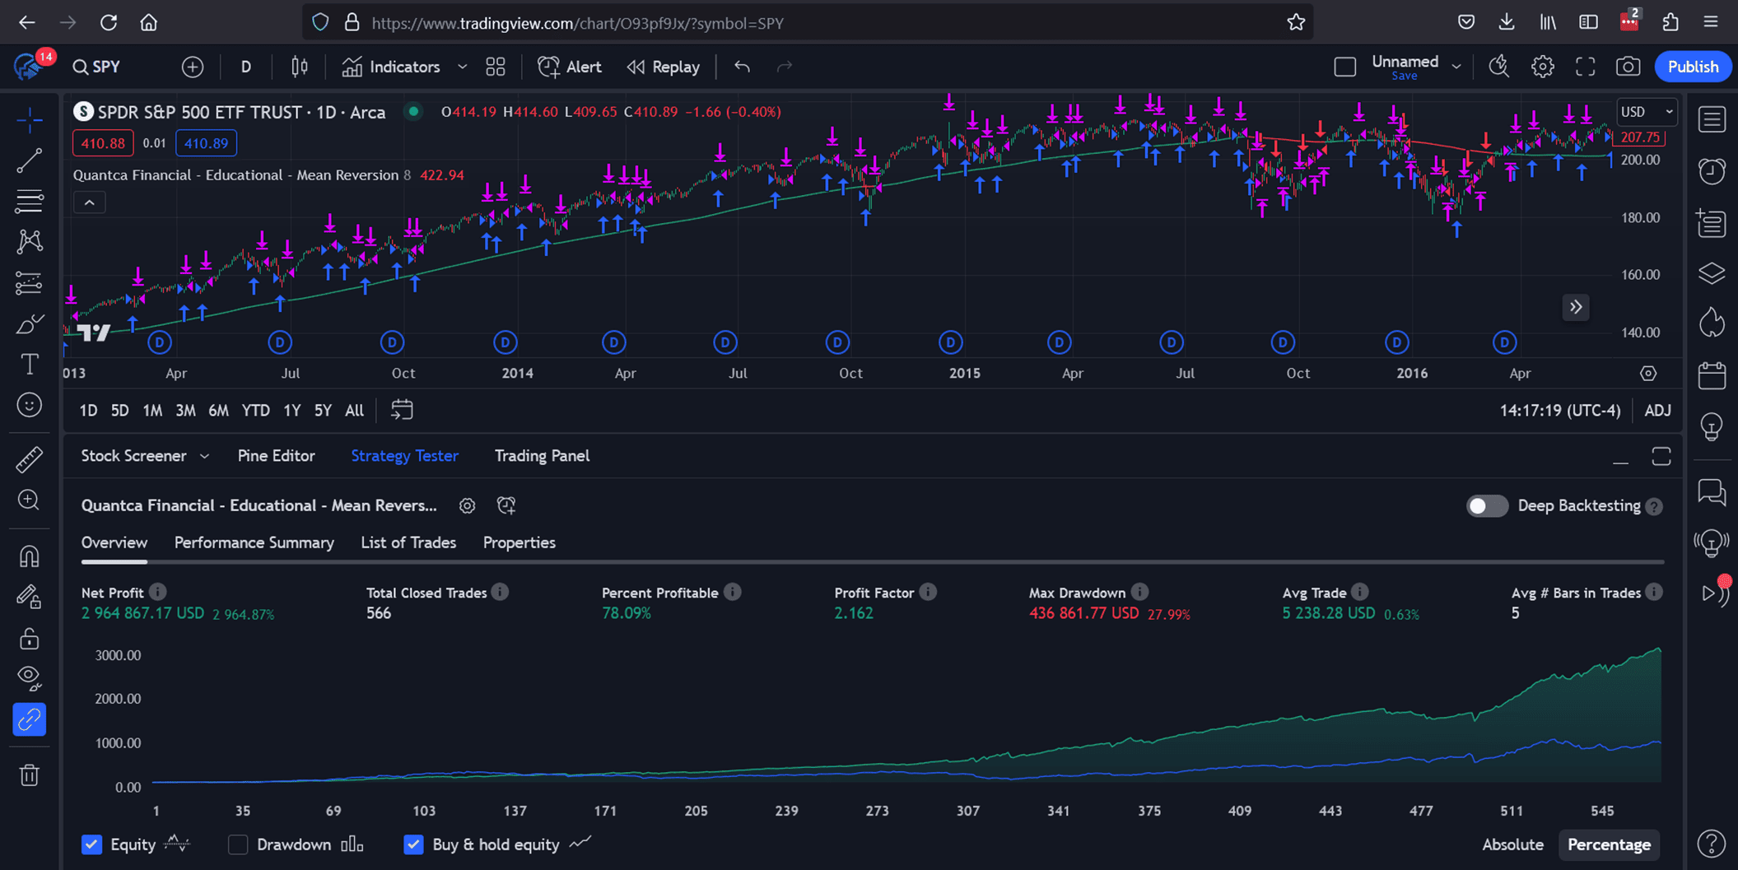The width and height of the screenshot is (1738, 870).
Task: Activate the zoom in tool
Action: click(30, 500)
